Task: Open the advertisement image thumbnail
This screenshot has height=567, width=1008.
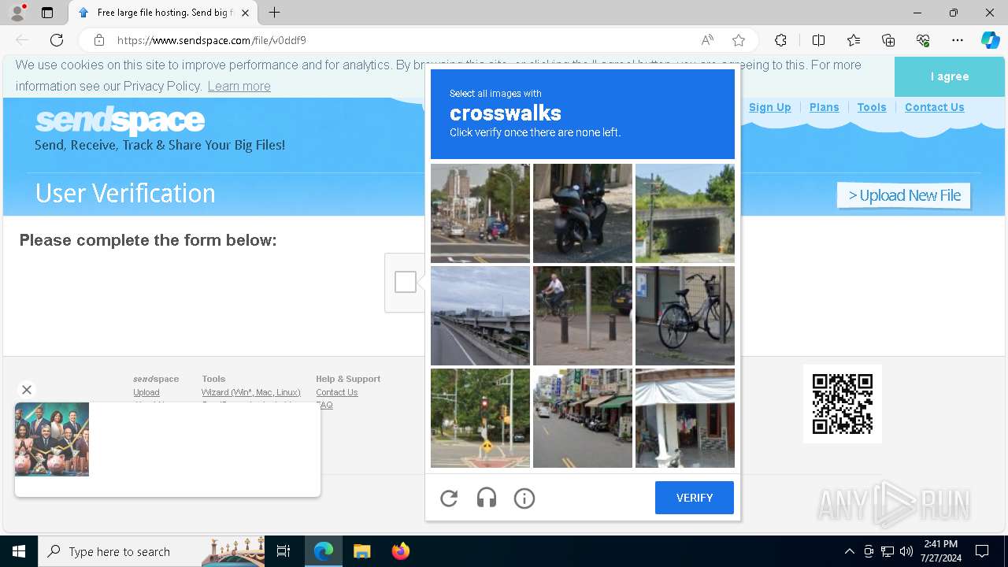Action: tap(52, 439)
